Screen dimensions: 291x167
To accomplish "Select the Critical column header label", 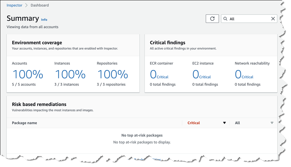I will pos(193,123).
